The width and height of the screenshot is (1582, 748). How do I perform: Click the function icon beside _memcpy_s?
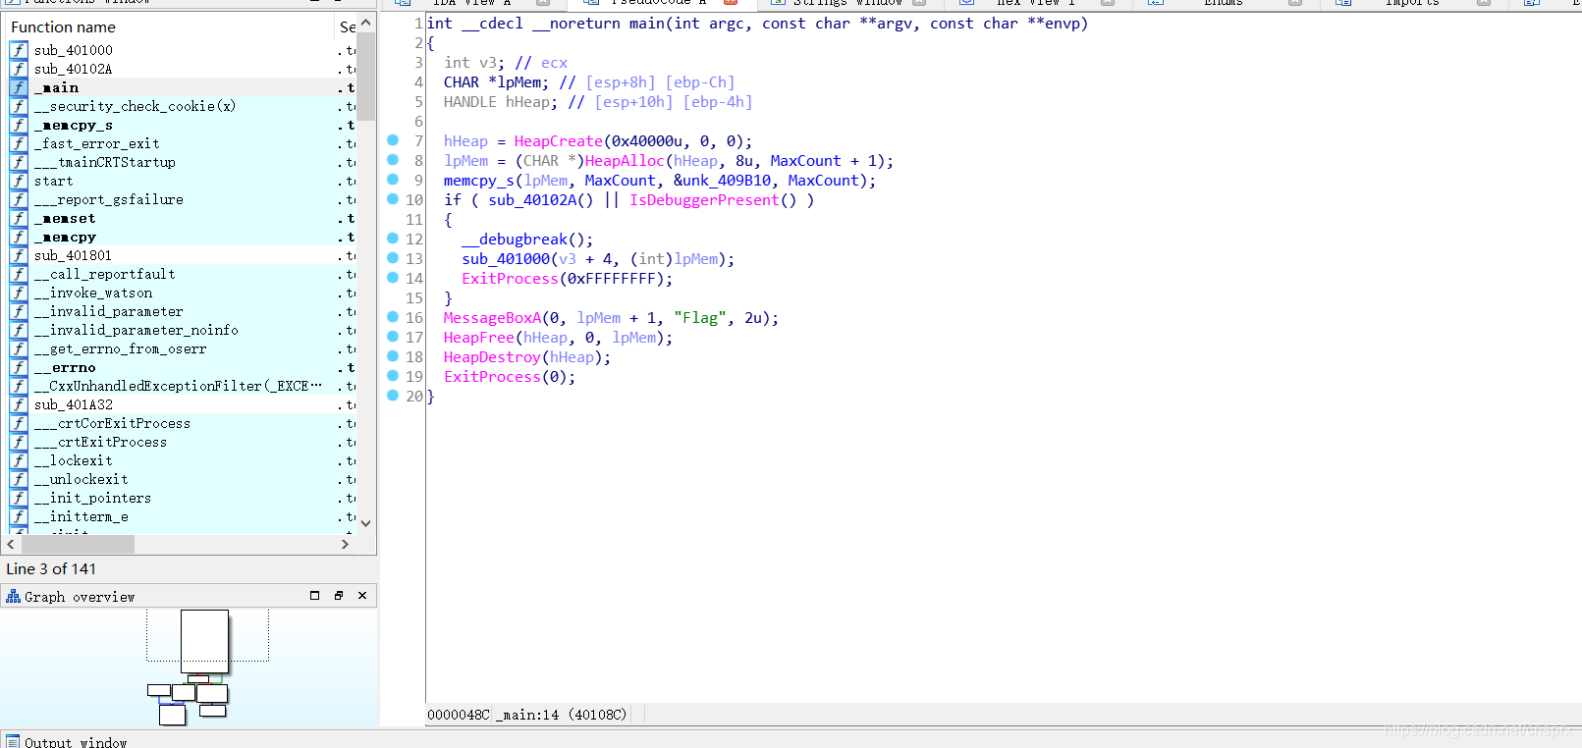19,125
